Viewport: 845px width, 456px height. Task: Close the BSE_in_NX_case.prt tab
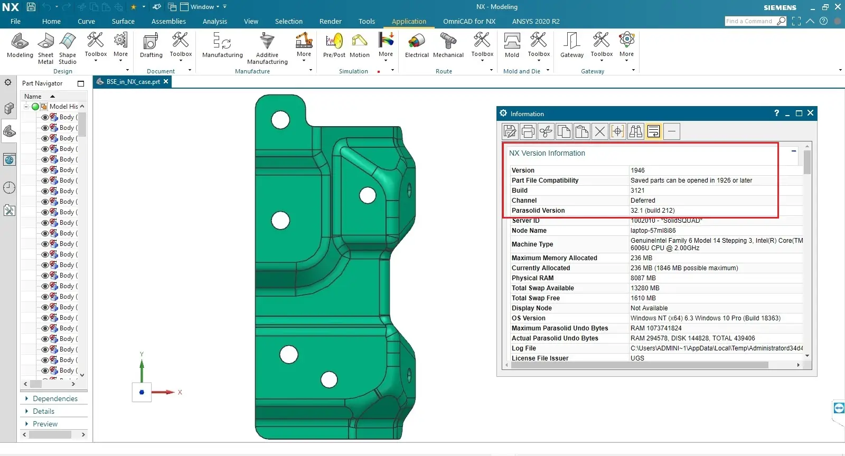tap(166, 81)
